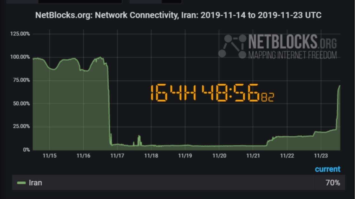Click the 11/15 x-axis date label

point(50,156)
